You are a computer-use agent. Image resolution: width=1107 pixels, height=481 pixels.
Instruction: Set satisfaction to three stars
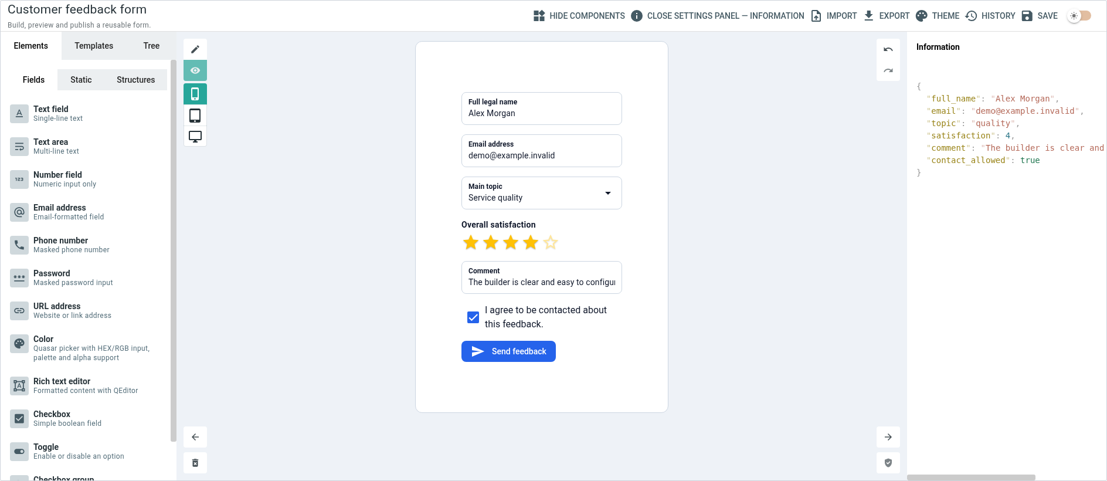(511, 242)
